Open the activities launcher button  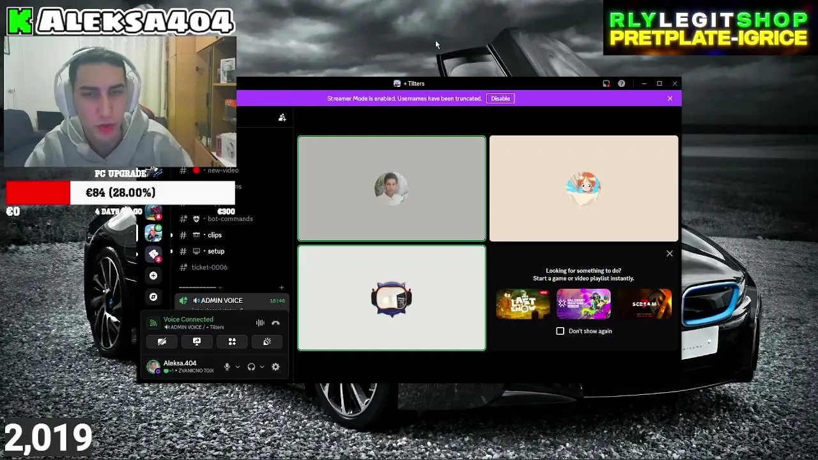click(232, 342)
